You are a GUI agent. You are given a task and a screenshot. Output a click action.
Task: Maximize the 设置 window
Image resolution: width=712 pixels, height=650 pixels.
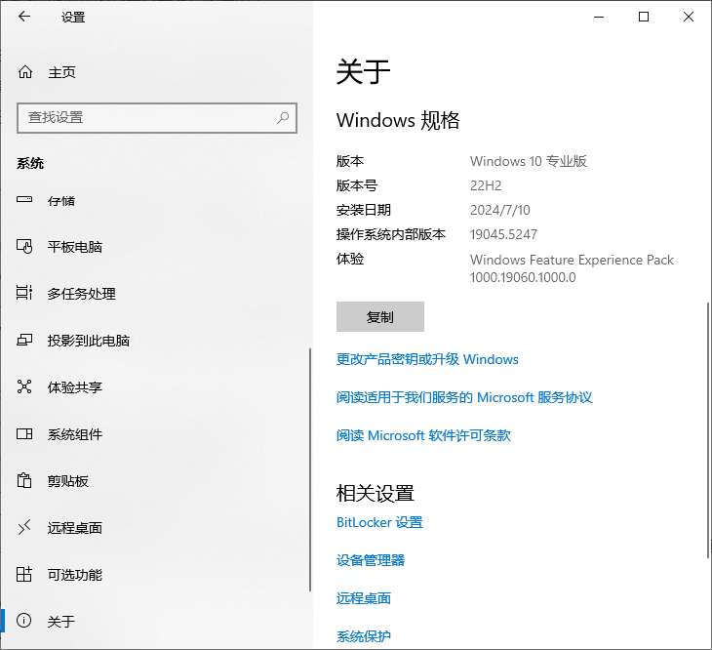pyautogui.click(x=644, y=17)
